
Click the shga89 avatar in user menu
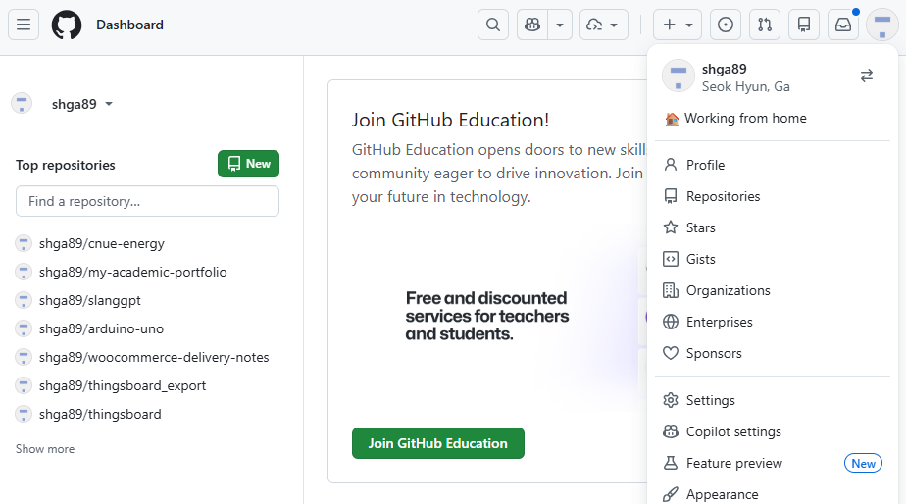(679, 76)
